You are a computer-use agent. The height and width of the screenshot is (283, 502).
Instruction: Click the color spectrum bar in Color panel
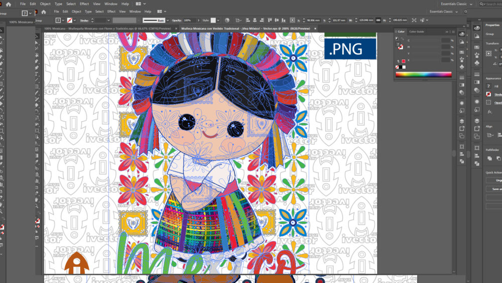click(423, 74)
